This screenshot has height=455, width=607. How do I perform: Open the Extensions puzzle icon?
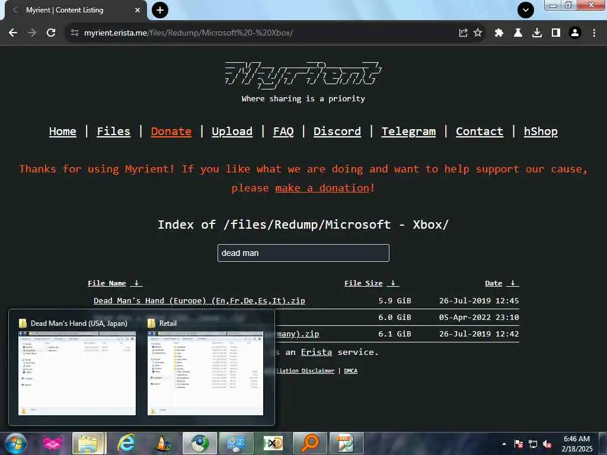coord(499,33)
